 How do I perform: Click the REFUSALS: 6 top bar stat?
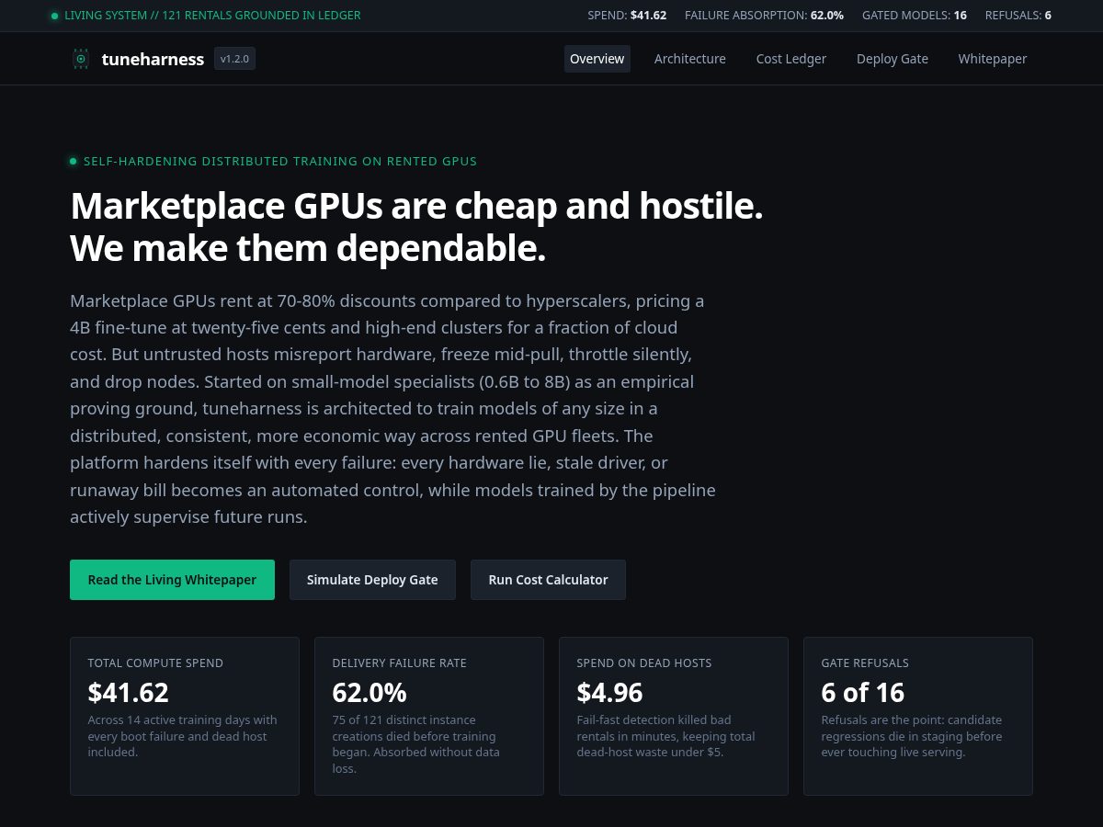coord(1018,16)
